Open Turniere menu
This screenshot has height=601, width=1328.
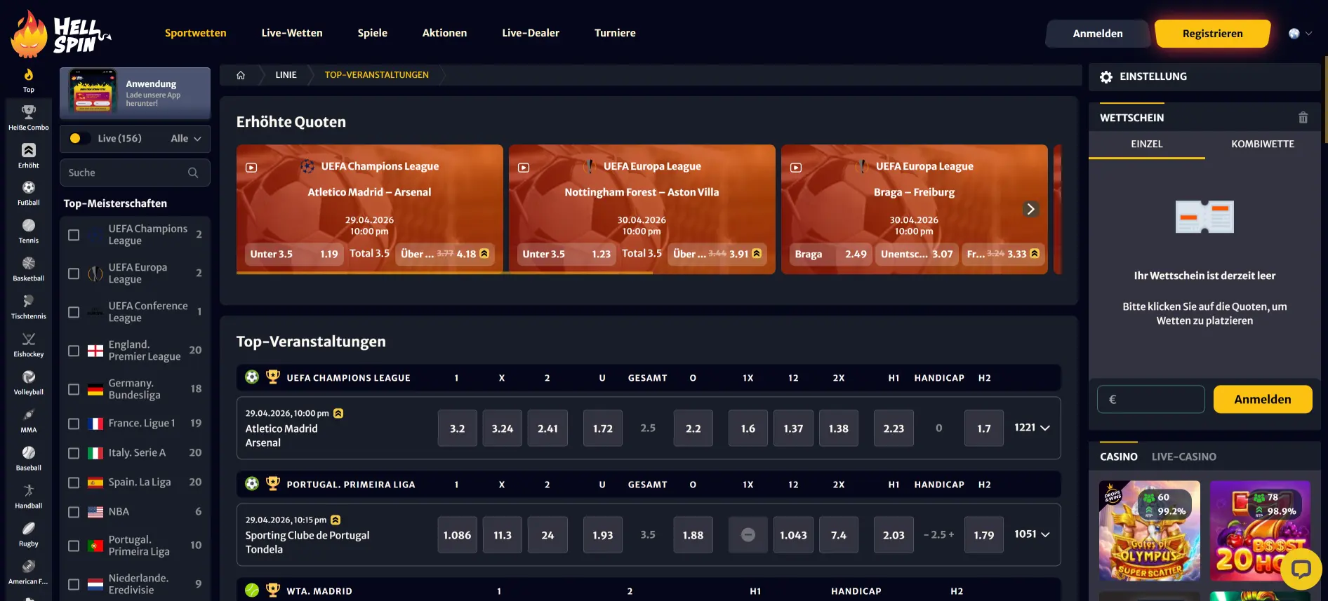point(615,33)
